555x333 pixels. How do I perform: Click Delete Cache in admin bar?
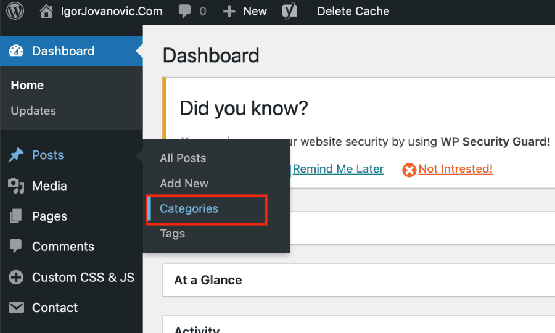(x=353, y=11)
